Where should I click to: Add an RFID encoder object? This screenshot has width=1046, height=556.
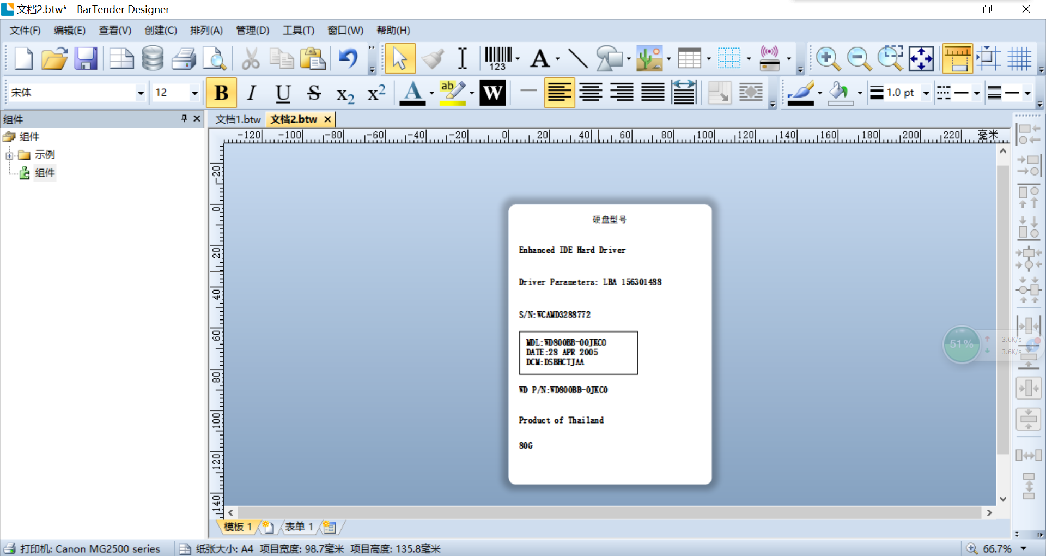[769, 59]
